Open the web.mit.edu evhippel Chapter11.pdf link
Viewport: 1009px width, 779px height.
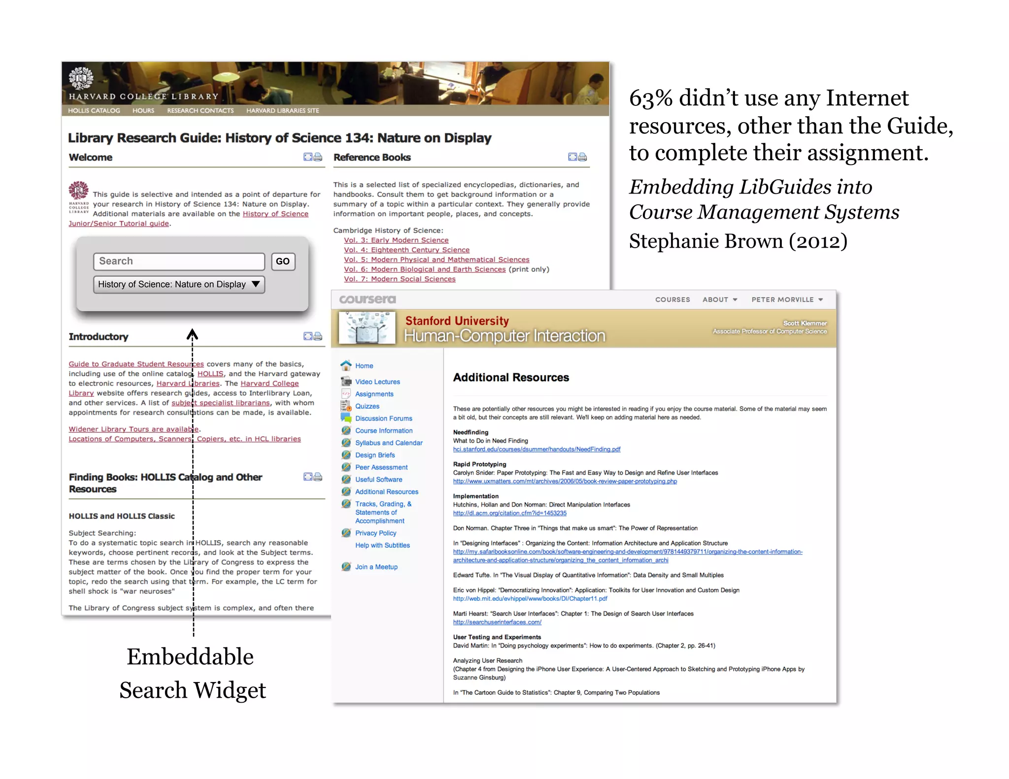click(x=530, y=598)
